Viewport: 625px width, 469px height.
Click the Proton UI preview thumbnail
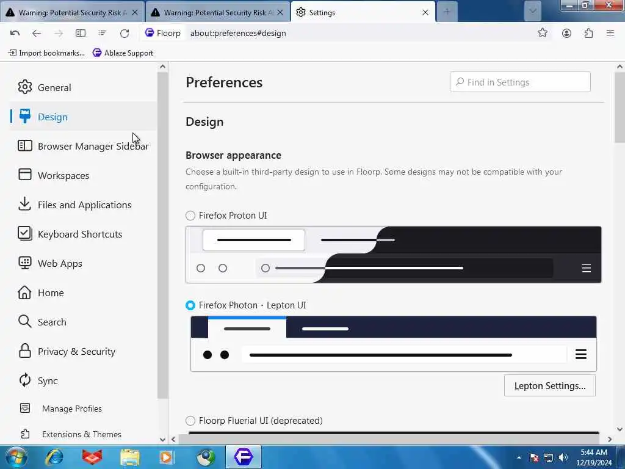(x=394, y=255)
